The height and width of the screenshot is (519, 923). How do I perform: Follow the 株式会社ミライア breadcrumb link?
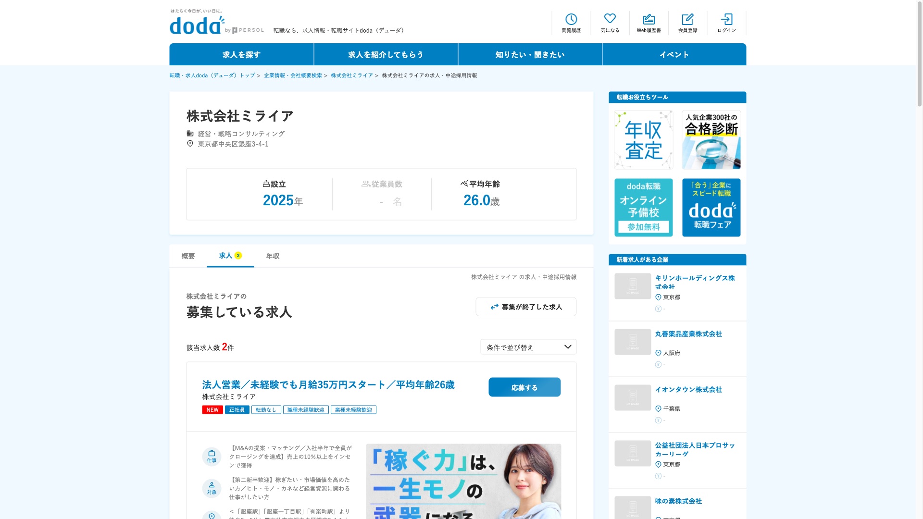point(352,75)
